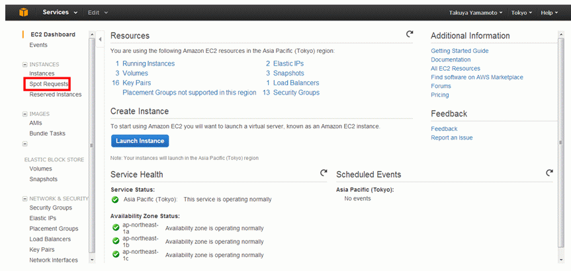
Task: Click the orange AWS cube logo
Action: 23,13
